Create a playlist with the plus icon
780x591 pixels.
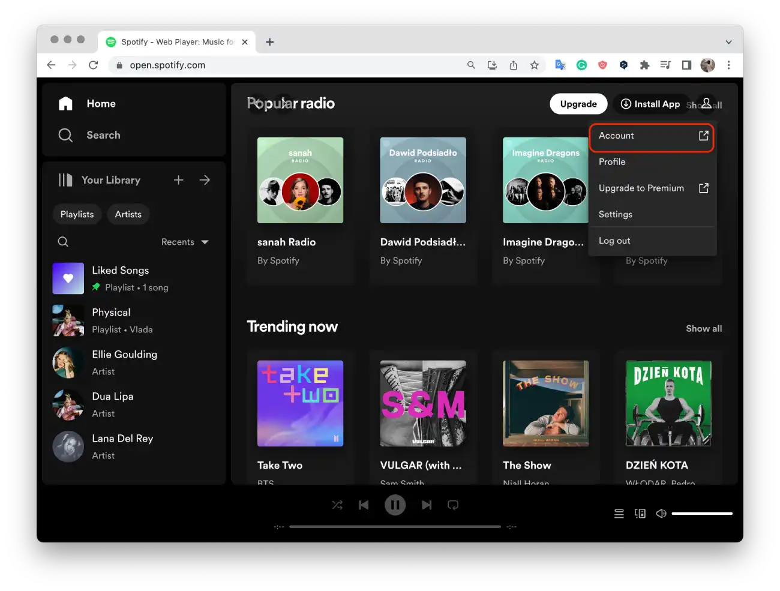coord(178,180)
